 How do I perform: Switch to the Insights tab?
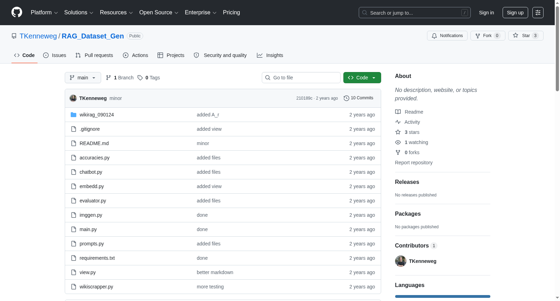[x=270, y=55]
